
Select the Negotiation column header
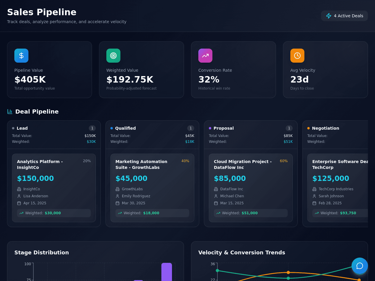[x=335, y=135]
